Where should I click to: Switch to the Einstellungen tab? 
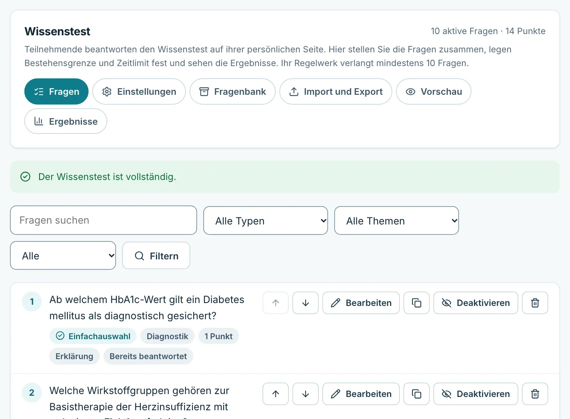tap(139, 91)
